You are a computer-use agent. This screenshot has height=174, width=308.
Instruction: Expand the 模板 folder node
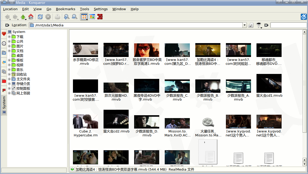coord(9,60)
